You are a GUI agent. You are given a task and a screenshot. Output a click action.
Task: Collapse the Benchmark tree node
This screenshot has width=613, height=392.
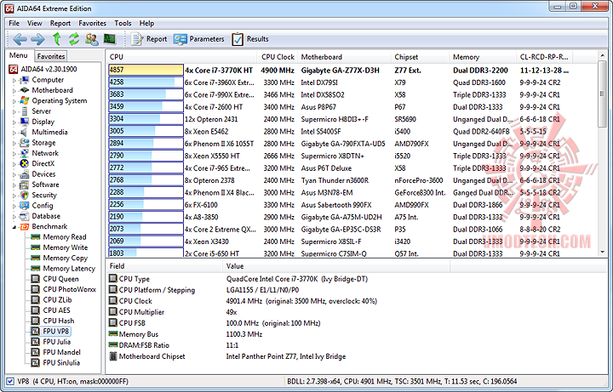click(14, 227)
